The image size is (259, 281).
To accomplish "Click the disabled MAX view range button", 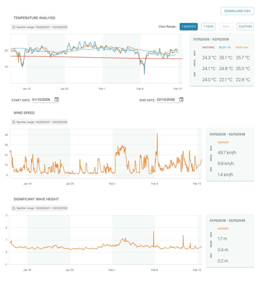I will coord(226,27).
